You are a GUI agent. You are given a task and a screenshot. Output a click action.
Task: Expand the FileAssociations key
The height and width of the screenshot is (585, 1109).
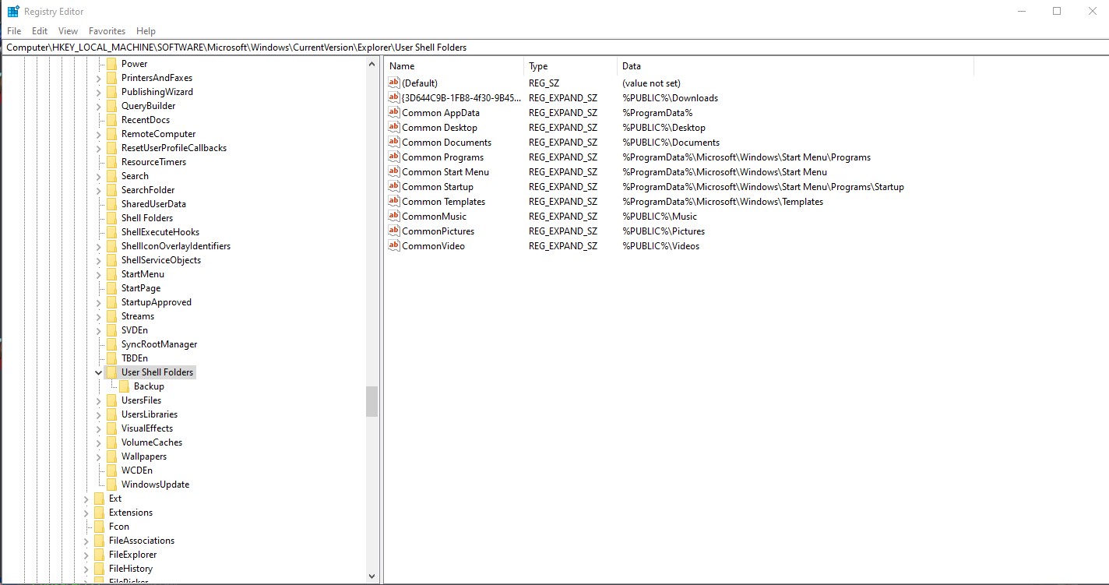pos(86,541)
